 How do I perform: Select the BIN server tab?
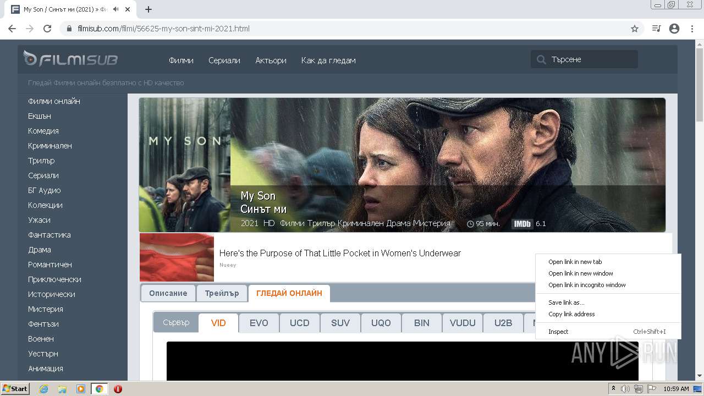[422, 323]
